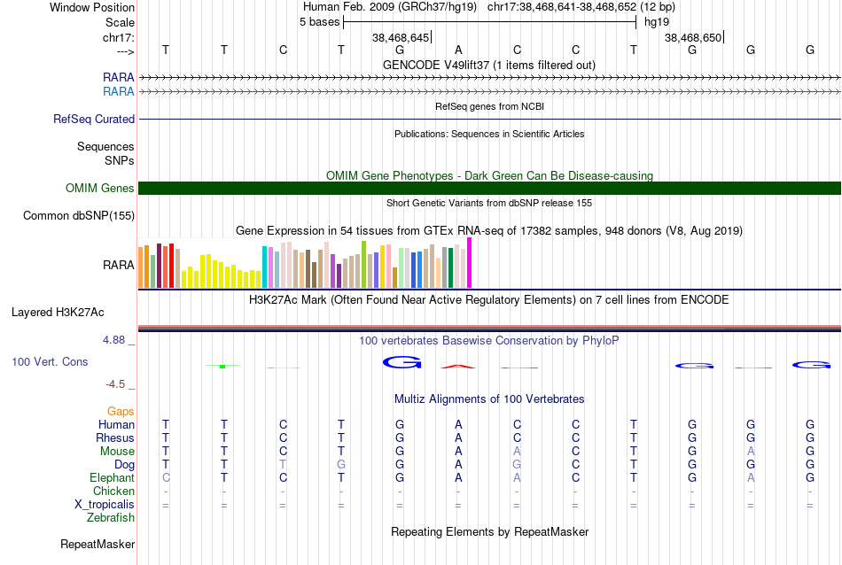Select the X_tropicalis species label

tap(105, 505)
